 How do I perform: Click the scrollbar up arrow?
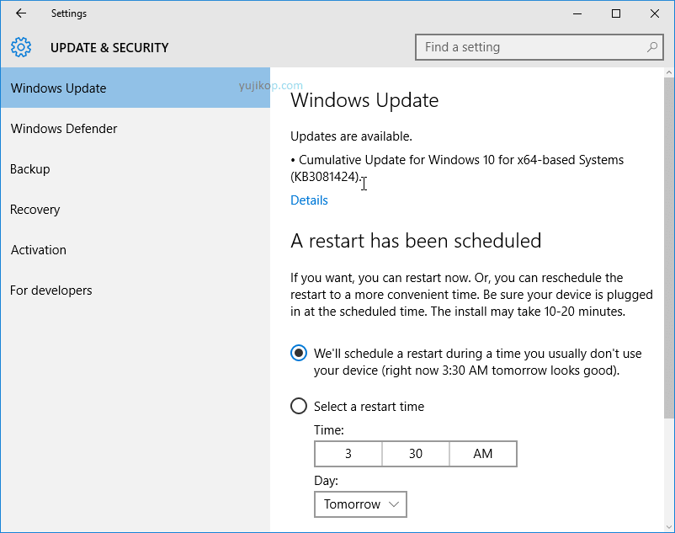tap(669, 72)
